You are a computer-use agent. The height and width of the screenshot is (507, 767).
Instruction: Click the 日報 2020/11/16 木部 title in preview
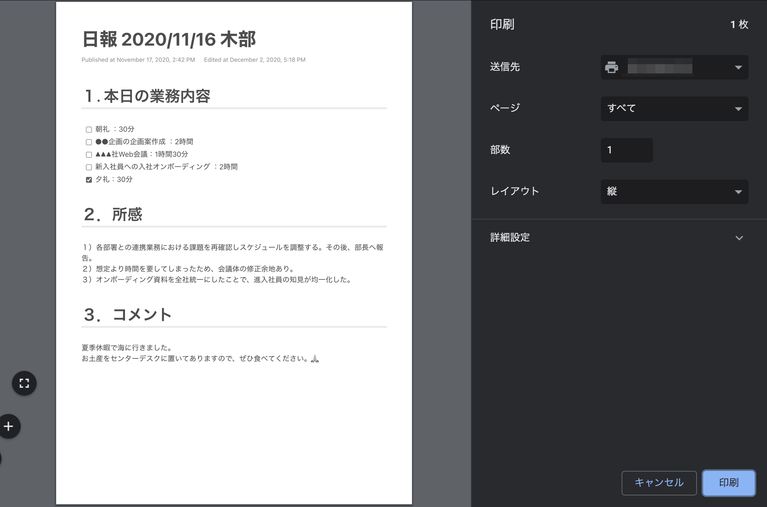click(x=169, y=39)
